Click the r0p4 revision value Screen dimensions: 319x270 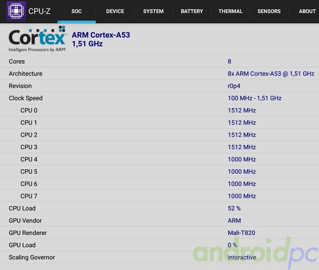tap(234, 86)
